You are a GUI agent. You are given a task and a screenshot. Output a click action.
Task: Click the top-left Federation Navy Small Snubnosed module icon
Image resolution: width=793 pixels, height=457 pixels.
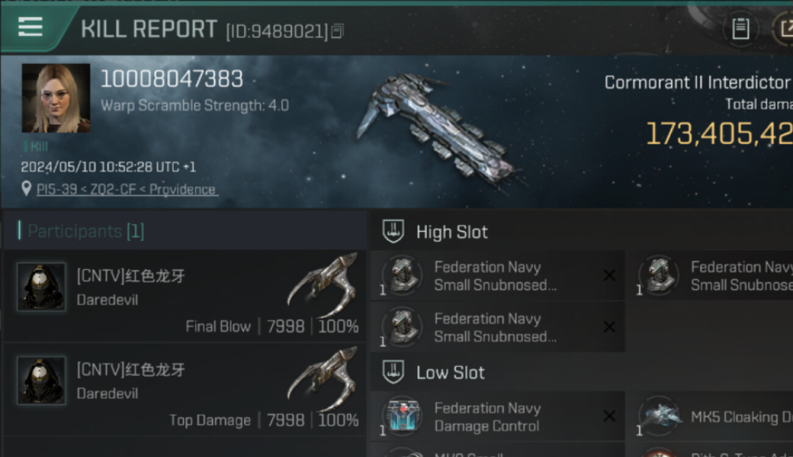pyautogui.click(x=402, y=275)
